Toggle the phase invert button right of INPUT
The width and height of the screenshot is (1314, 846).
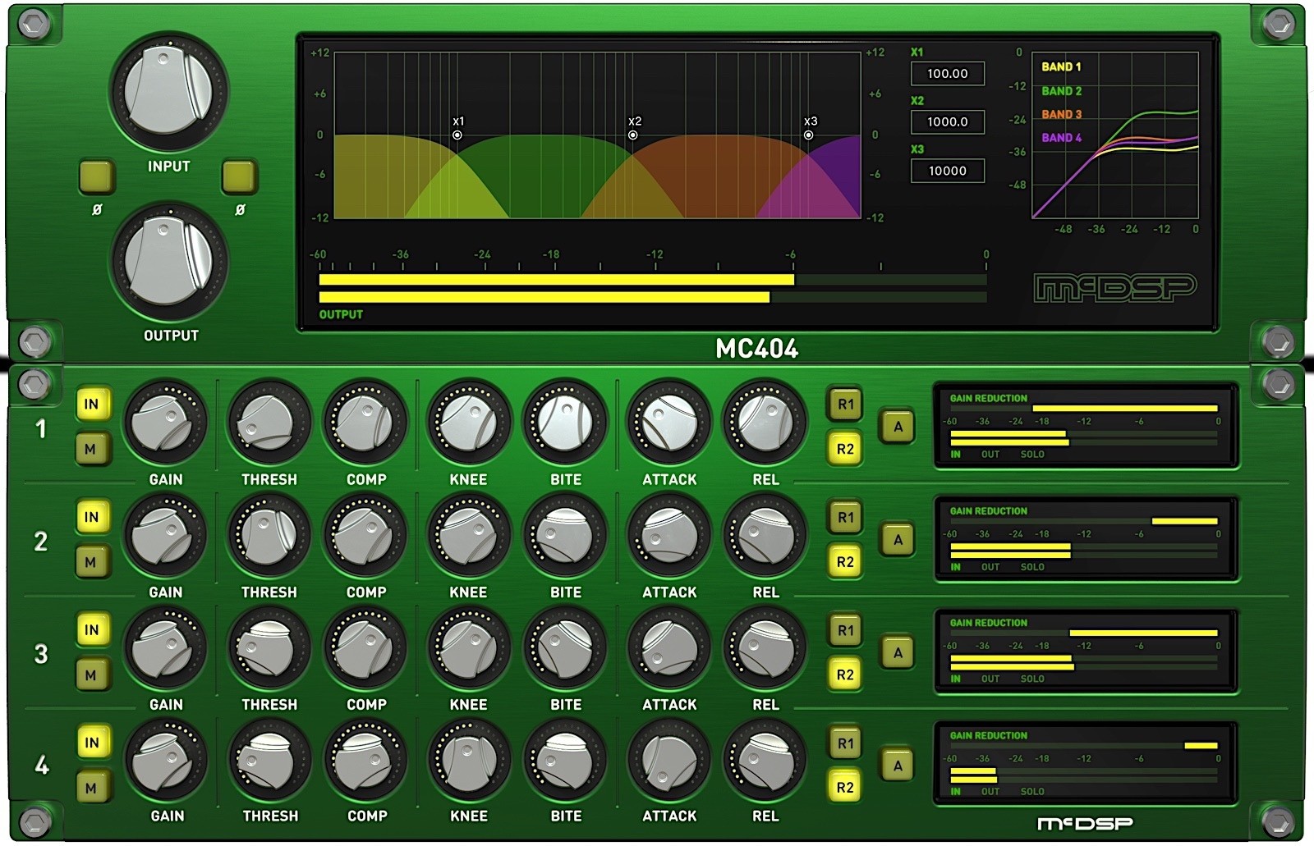(x=240, y=176)
